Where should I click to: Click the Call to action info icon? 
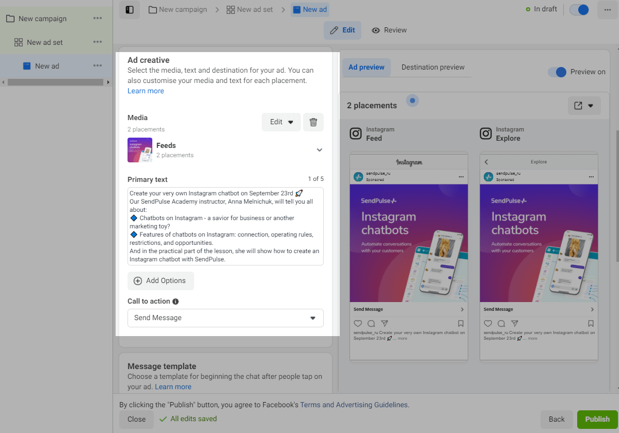(x=176, y=302)
